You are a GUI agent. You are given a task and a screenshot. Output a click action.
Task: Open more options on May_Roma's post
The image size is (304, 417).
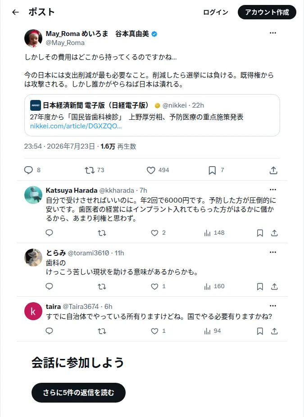(x=273, y=33)
